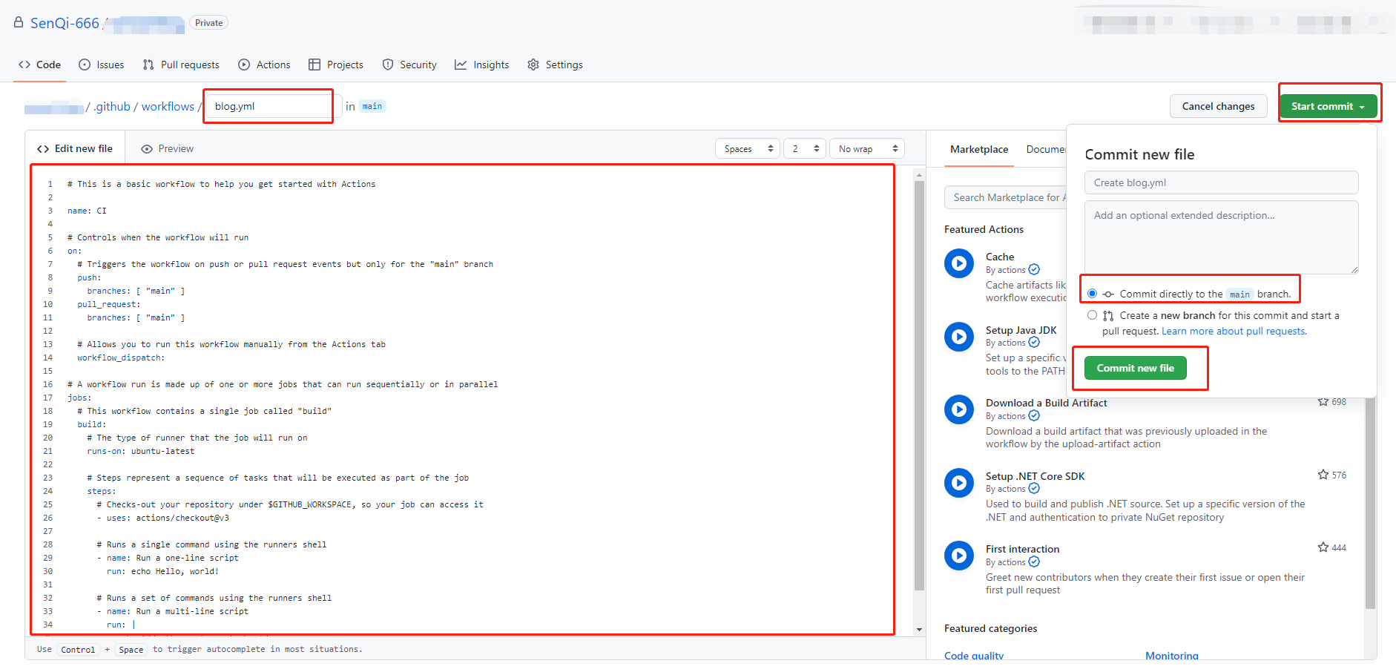Open the Monitoring category link

(1172, 656)
